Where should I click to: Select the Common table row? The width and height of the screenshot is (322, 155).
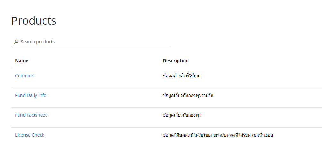(x=96, y=78)
